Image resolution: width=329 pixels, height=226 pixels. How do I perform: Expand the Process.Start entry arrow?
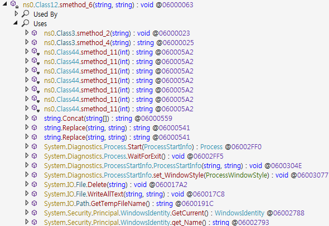pos(27,146)
